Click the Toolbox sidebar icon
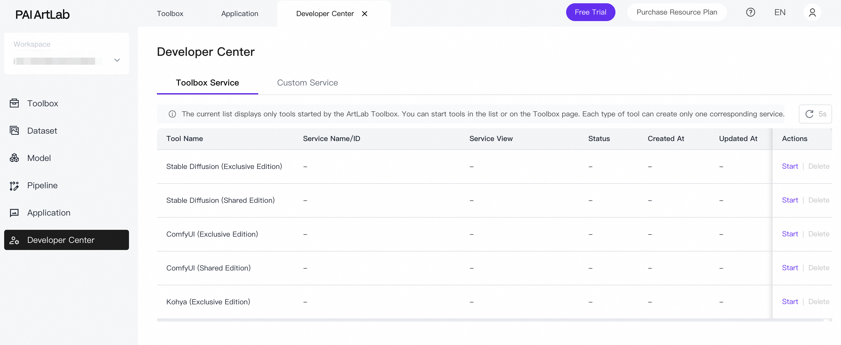Image resolution: width=841 pixels, height=345 pixels. [14, 103]
